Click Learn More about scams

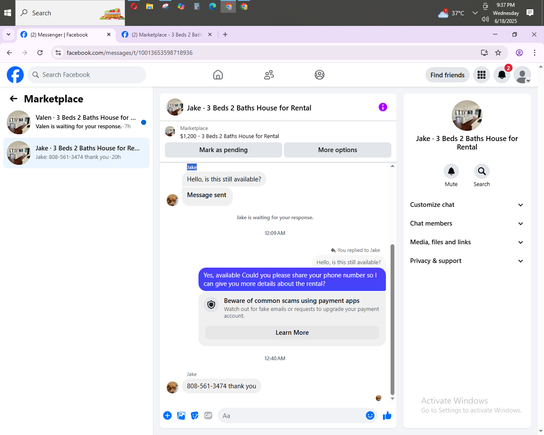292,333
